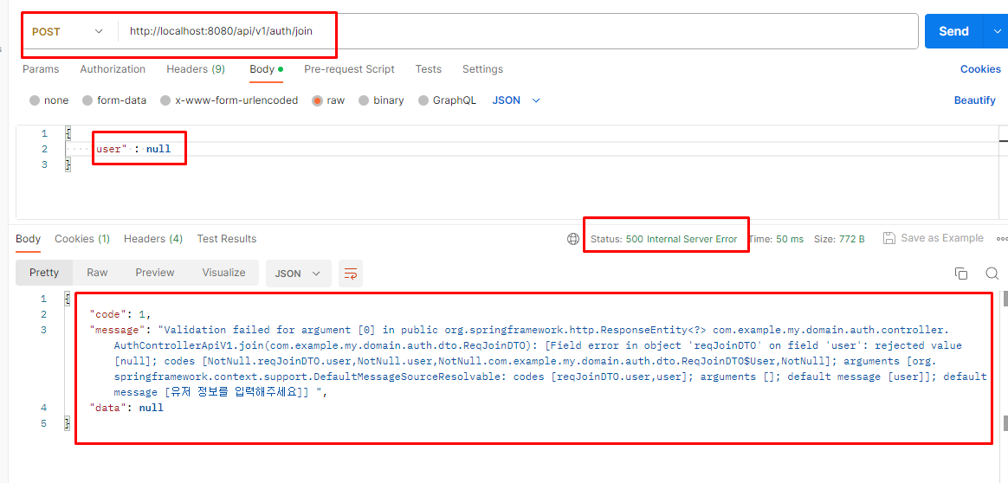Open the Authorization tab

113,68
